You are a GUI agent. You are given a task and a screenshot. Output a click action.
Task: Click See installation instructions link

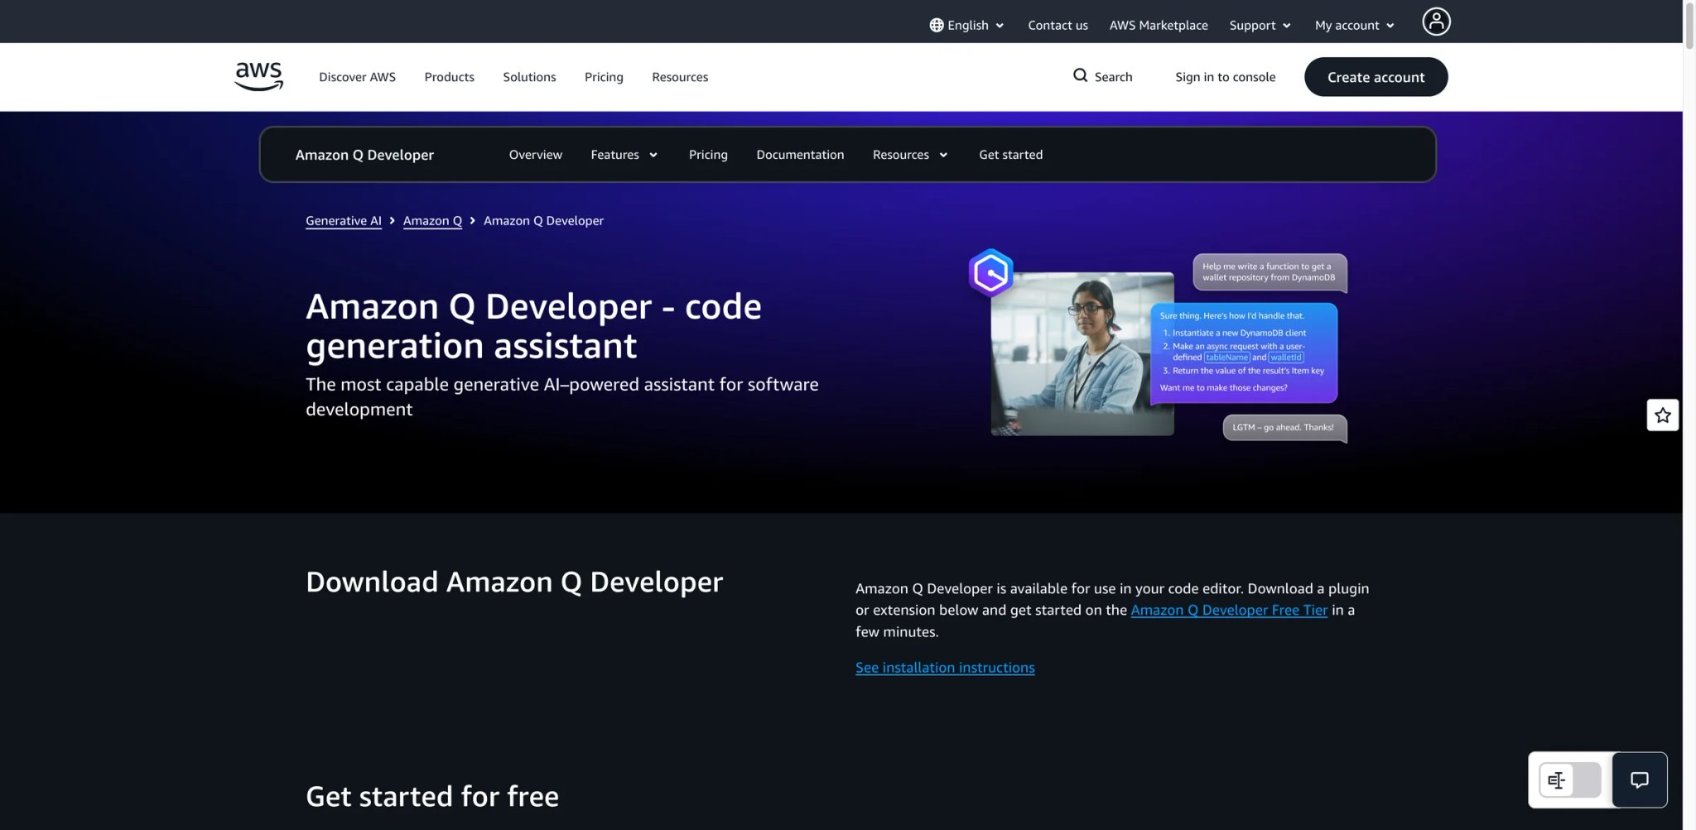click(945, 668)
